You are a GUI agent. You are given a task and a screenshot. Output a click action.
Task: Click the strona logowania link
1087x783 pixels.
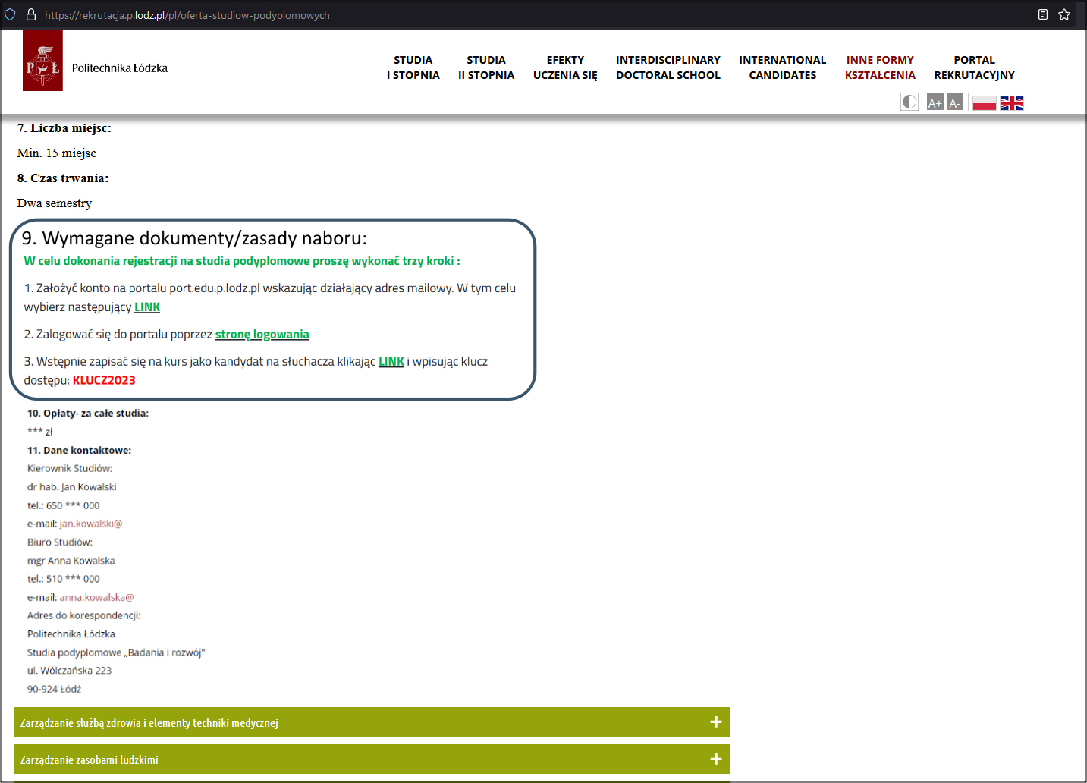[x=262, y=335]
